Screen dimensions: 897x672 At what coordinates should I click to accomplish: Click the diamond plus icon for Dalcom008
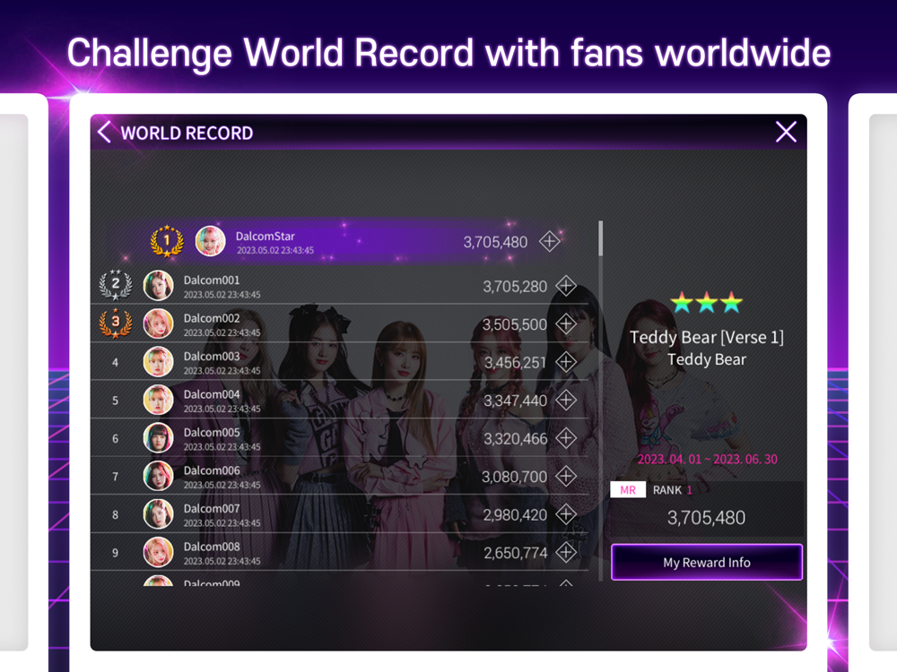click(566, 552)
